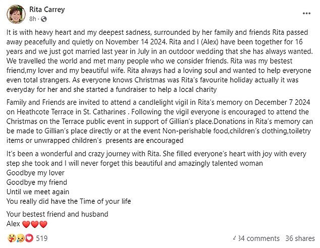Click the sad crying reaction icon
This screenshot has width=320, height=248.
[x=20, y=238]
